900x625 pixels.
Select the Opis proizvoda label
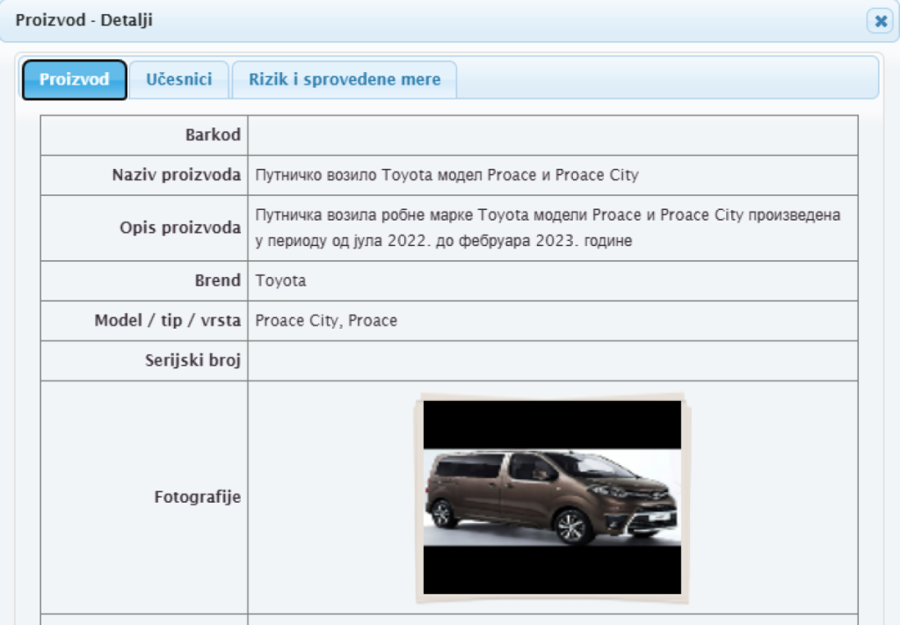180,228
